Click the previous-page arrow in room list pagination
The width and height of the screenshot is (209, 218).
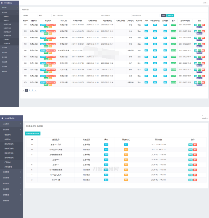(x=23, y=90)
